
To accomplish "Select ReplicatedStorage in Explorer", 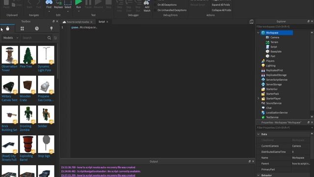I will coord(276,75).
